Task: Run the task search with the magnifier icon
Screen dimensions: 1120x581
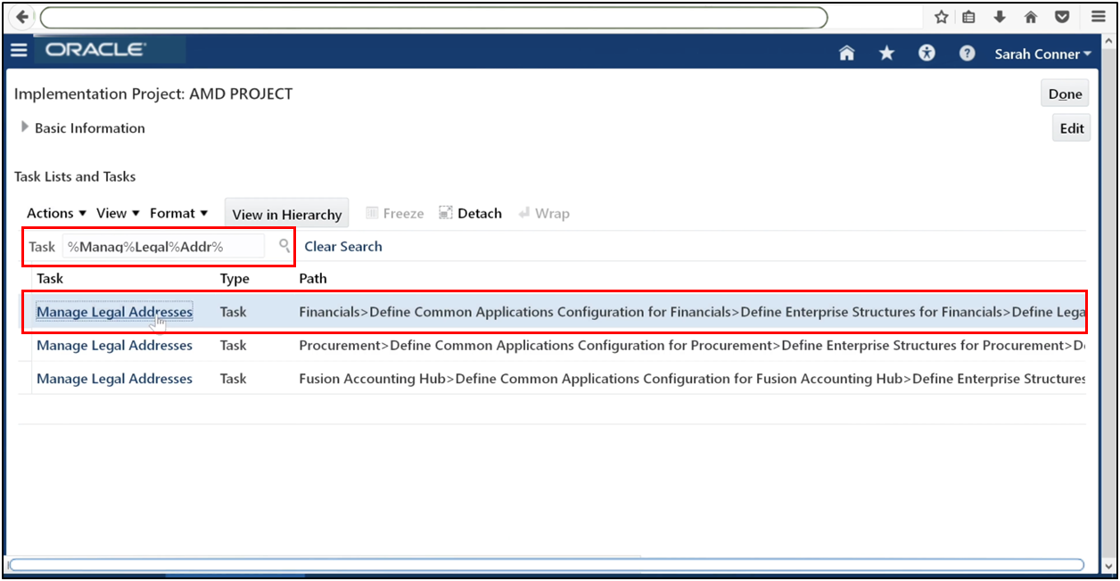Action: [x=283, y=246]
